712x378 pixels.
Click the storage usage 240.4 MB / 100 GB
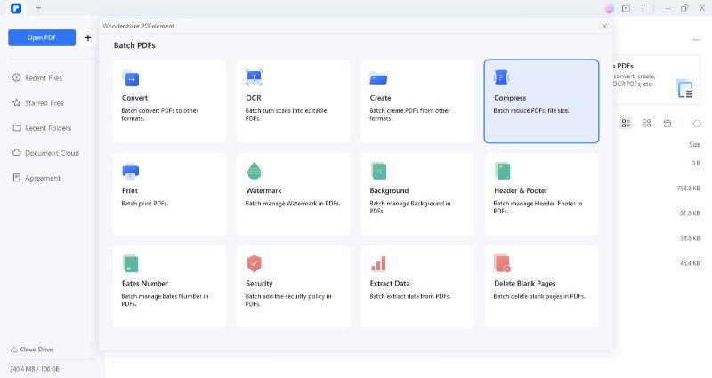[x=35, y=369]
